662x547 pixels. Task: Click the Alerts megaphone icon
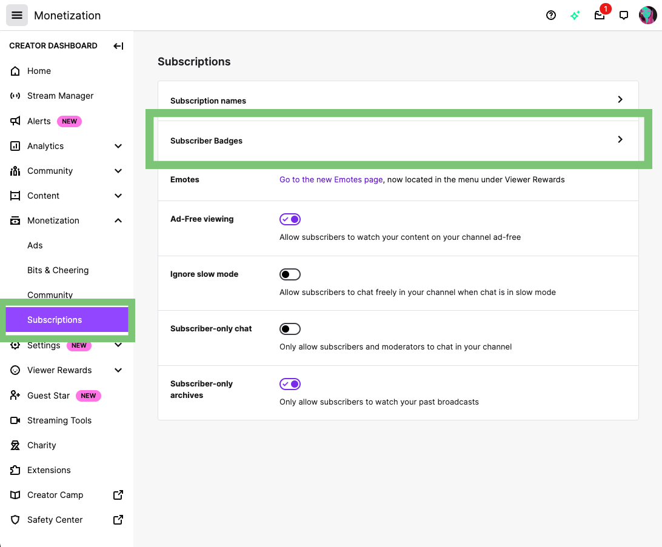click(x=15, y=121)
